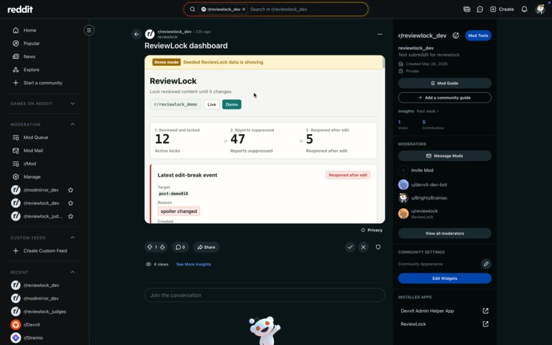Open comments count button
This screenshot has width=552, height=345.
point(180,247)
